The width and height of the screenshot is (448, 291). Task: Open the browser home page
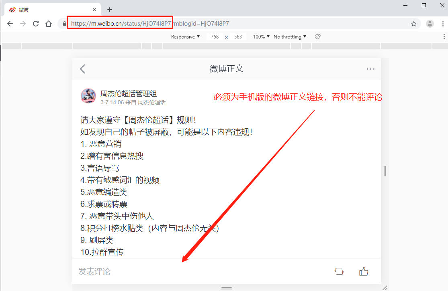point(49,24)
